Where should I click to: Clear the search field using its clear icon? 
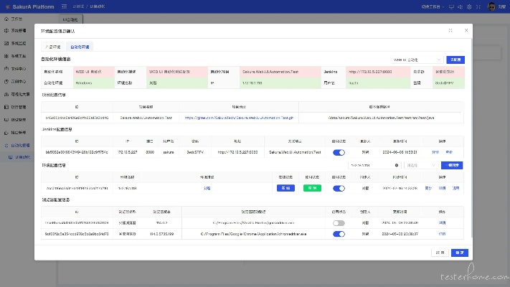(x=396, y=164)
